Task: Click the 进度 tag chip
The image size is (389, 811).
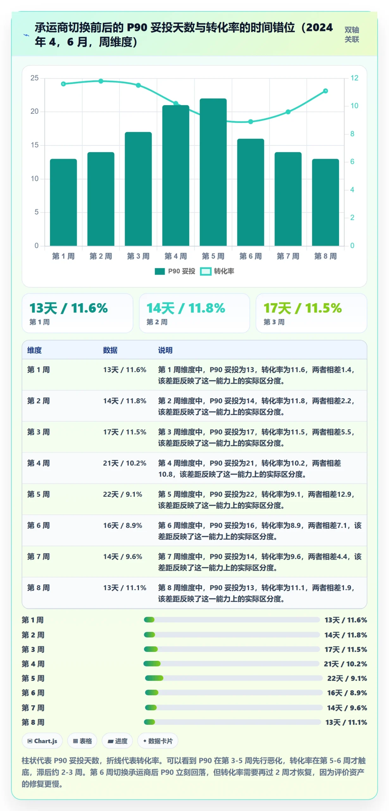Action: pyautogui.click(x=117, y=741)
